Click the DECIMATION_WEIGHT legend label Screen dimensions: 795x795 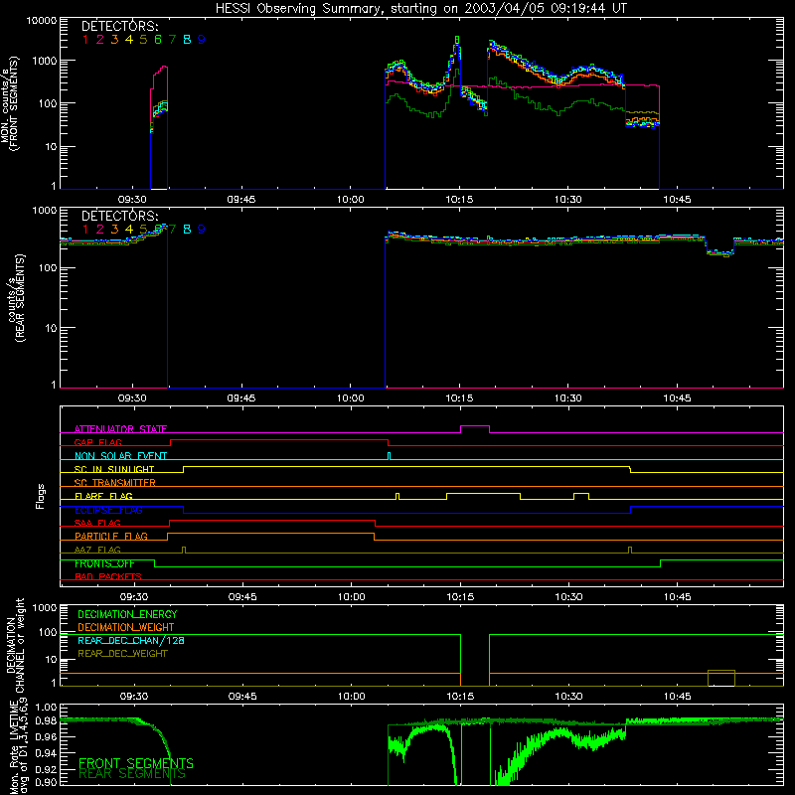coord(126,627)
